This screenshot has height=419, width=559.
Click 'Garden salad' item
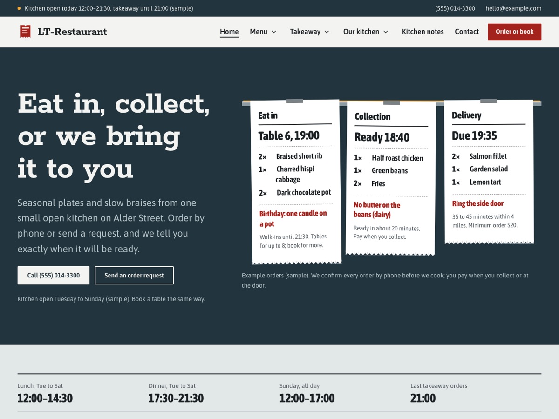point(489,169)
